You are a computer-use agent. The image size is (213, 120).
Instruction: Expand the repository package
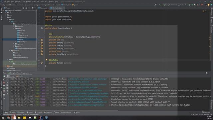point(14,44)
